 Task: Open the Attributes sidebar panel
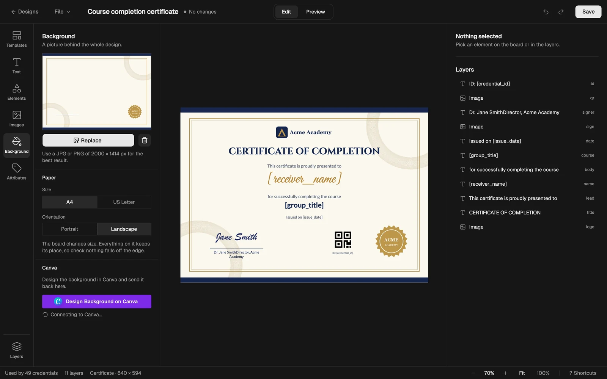pos(17,172)
